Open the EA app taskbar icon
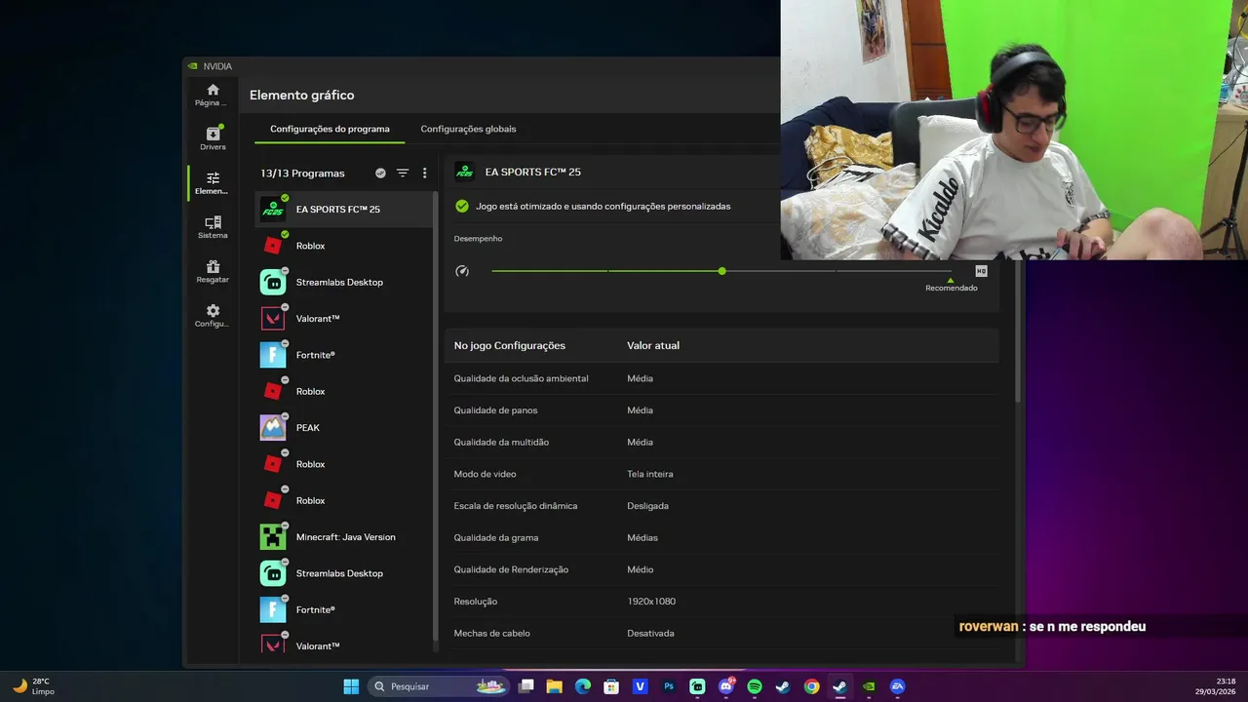Screen dimensions: 1248x702 click(897, 686)
